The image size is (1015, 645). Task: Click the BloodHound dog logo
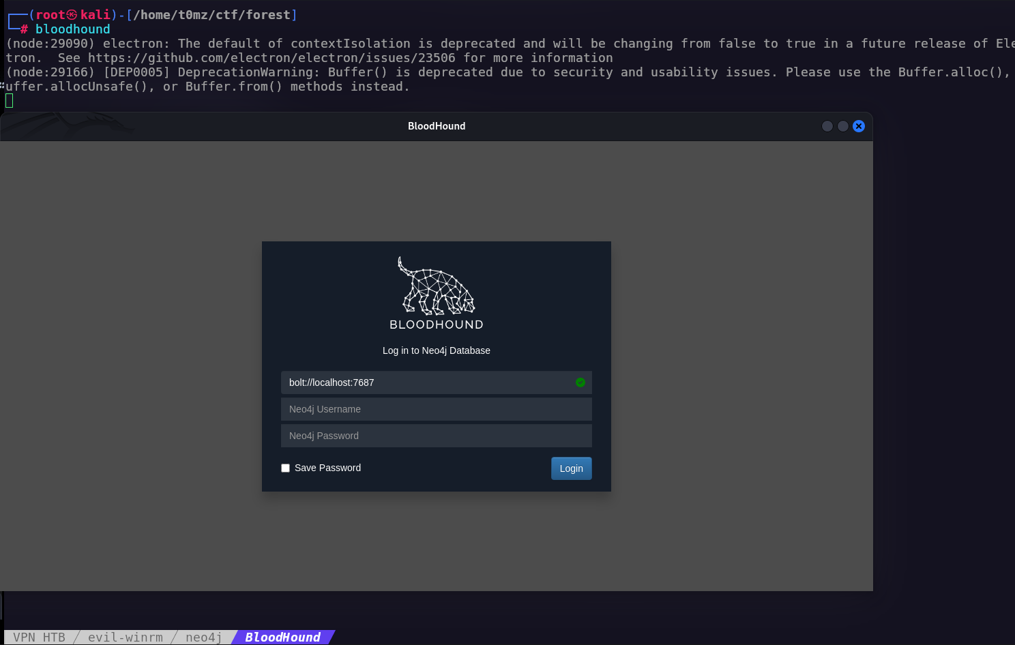(x=437, y=286)
